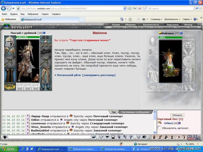Click Майлина's 100% health bar
The width and height of the screenshot is (203, 152).
[171, 37]
